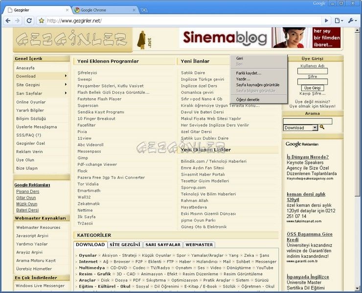Screen dimensions: 362x293
Task: Open the Tor Vidalia program link
Action: coord(88,184)
